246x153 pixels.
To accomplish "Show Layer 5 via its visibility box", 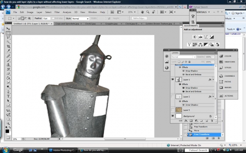I will pyautogui.click(x=173, y=110).
